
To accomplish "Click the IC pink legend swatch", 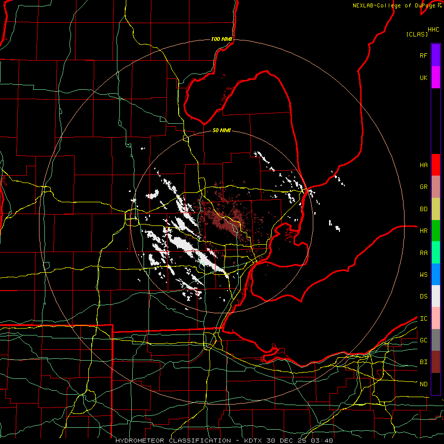I will click(x=436, y=318).
